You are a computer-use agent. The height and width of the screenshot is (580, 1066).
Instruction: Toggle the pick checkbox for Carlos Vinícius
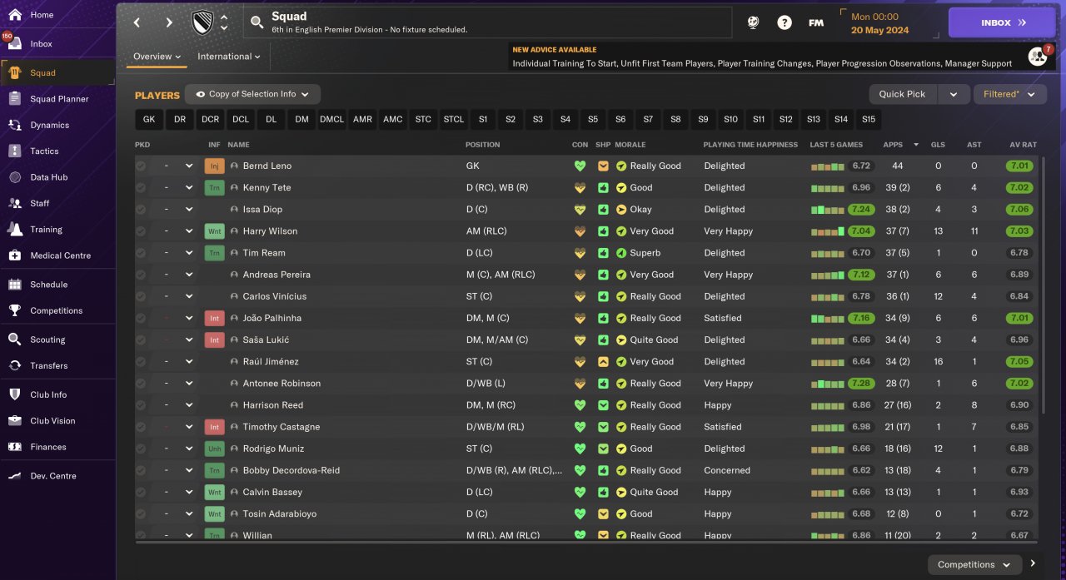tap(141, 296)
